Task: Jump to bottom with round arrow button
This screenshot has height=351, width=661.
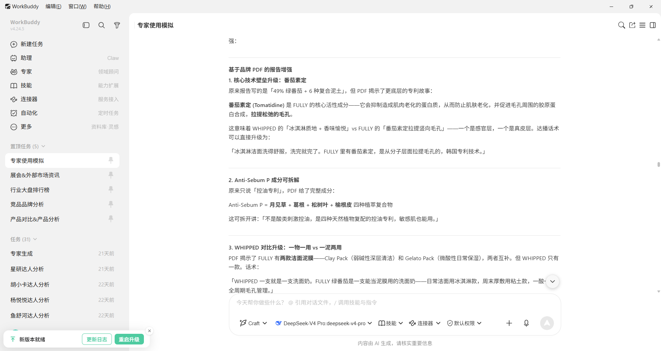Action: pyautogui.click(x=553, y=281)
